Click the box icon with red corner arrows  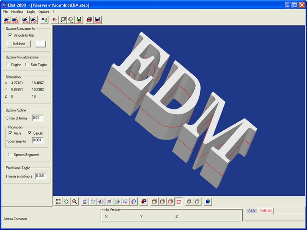click(x=154, y=201)
